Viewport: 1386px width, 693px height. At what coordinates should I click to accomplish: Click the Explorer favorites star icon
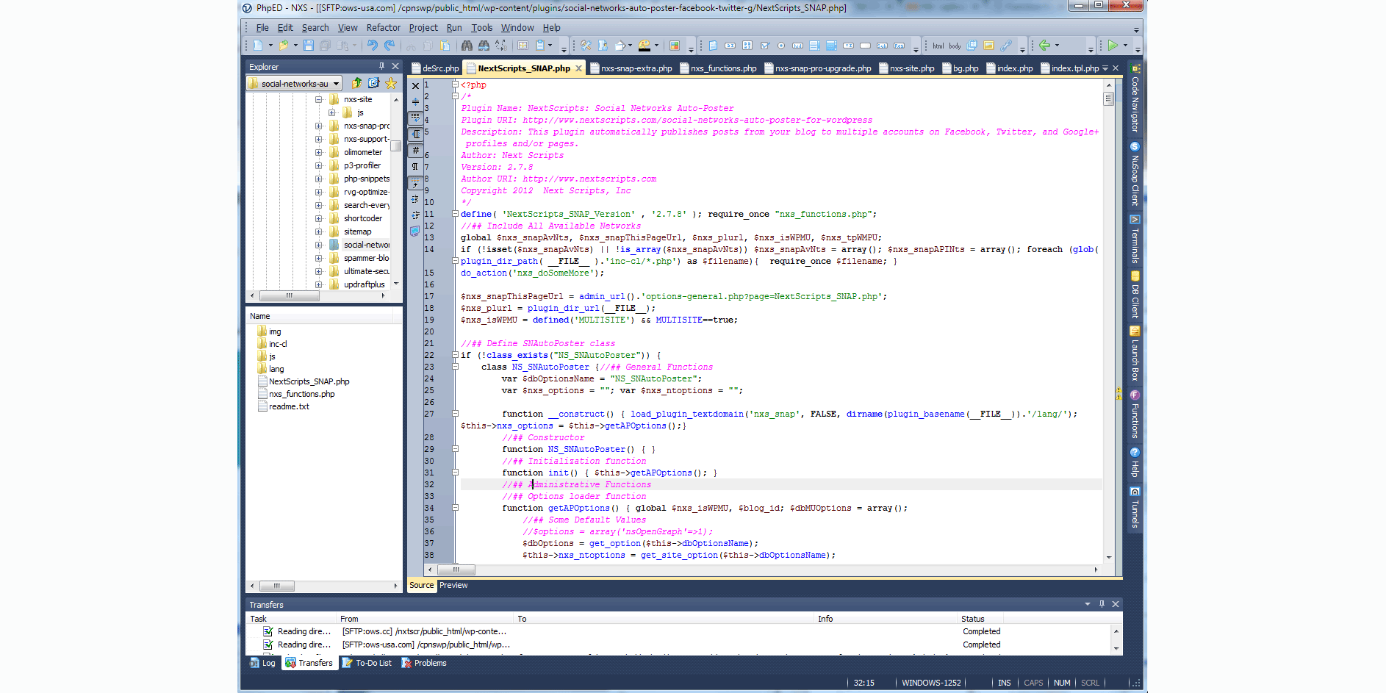pyautogui.click(x=391, y=83)
